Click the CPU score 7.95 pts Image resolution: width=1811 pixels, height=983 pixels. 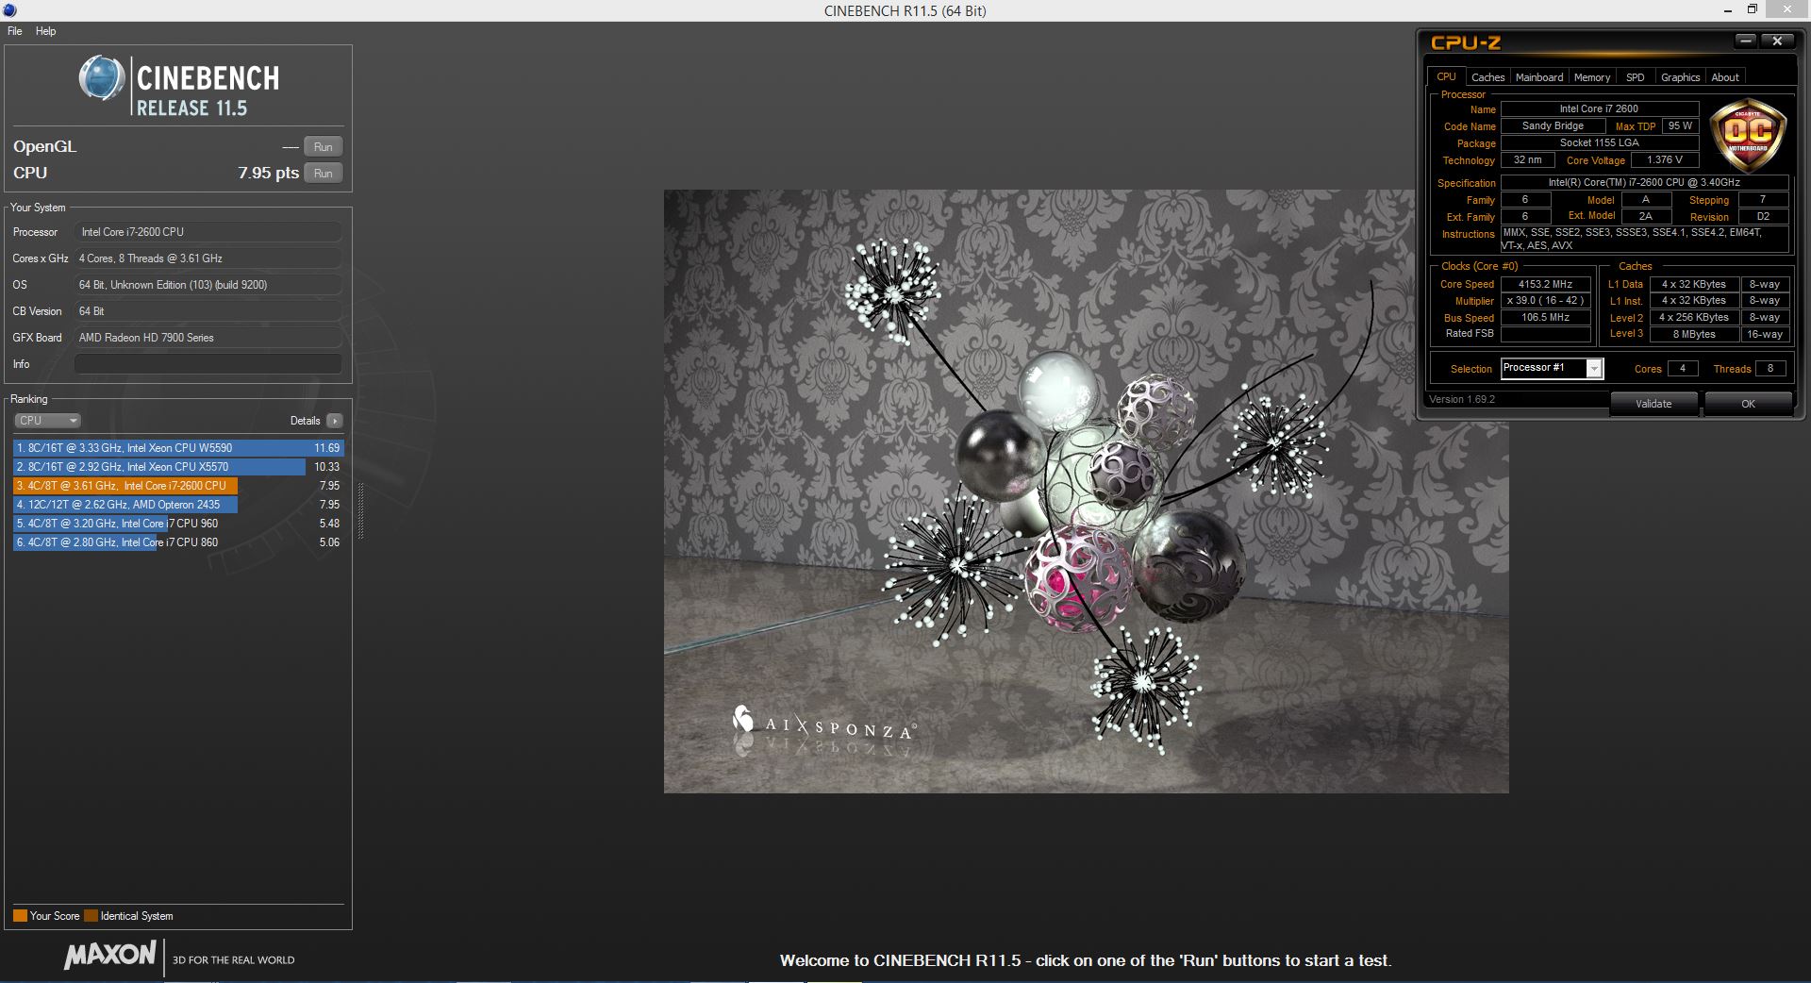point(268,174)
